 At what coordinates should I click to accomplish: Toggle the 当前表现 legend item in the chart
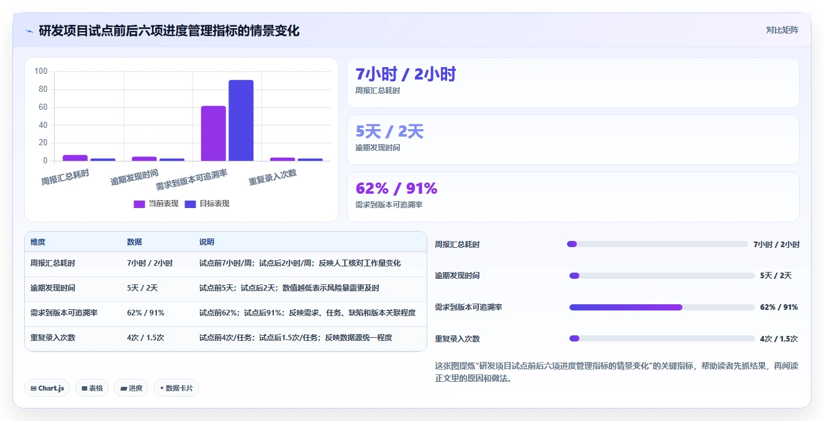click(x=156, y=204)
